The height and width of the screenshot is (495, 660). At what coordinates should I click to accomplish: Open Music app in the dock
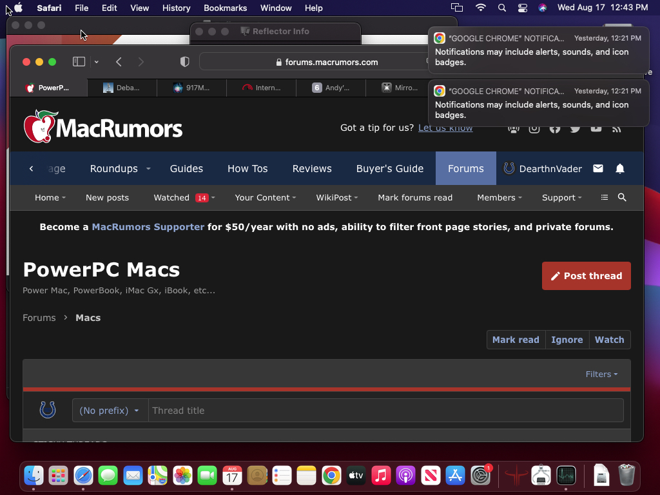381,476
